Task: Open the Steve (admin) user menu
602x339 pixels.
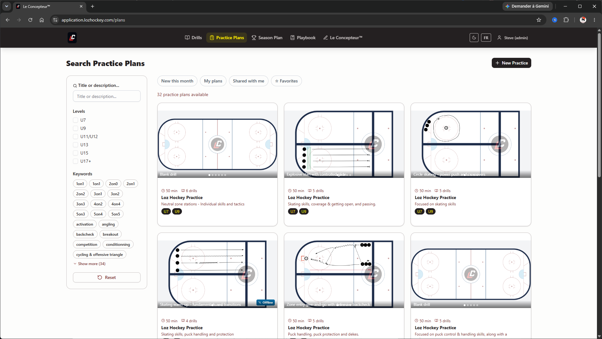Action: pos(513,38)
